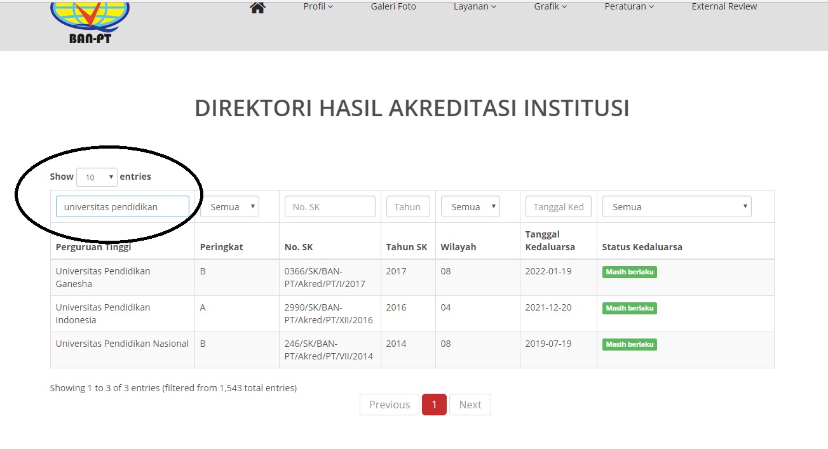Select the External Review menu item
828x449 pixels.
click(x=724, y=6)
